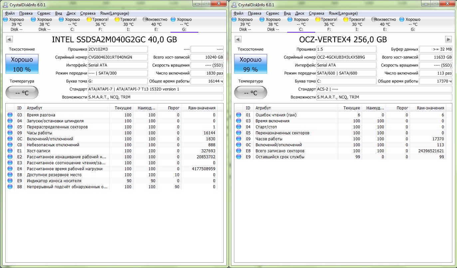Open Файл menu in INTEL window
Screen dimensions: 457x268
[x=10, y=13]
